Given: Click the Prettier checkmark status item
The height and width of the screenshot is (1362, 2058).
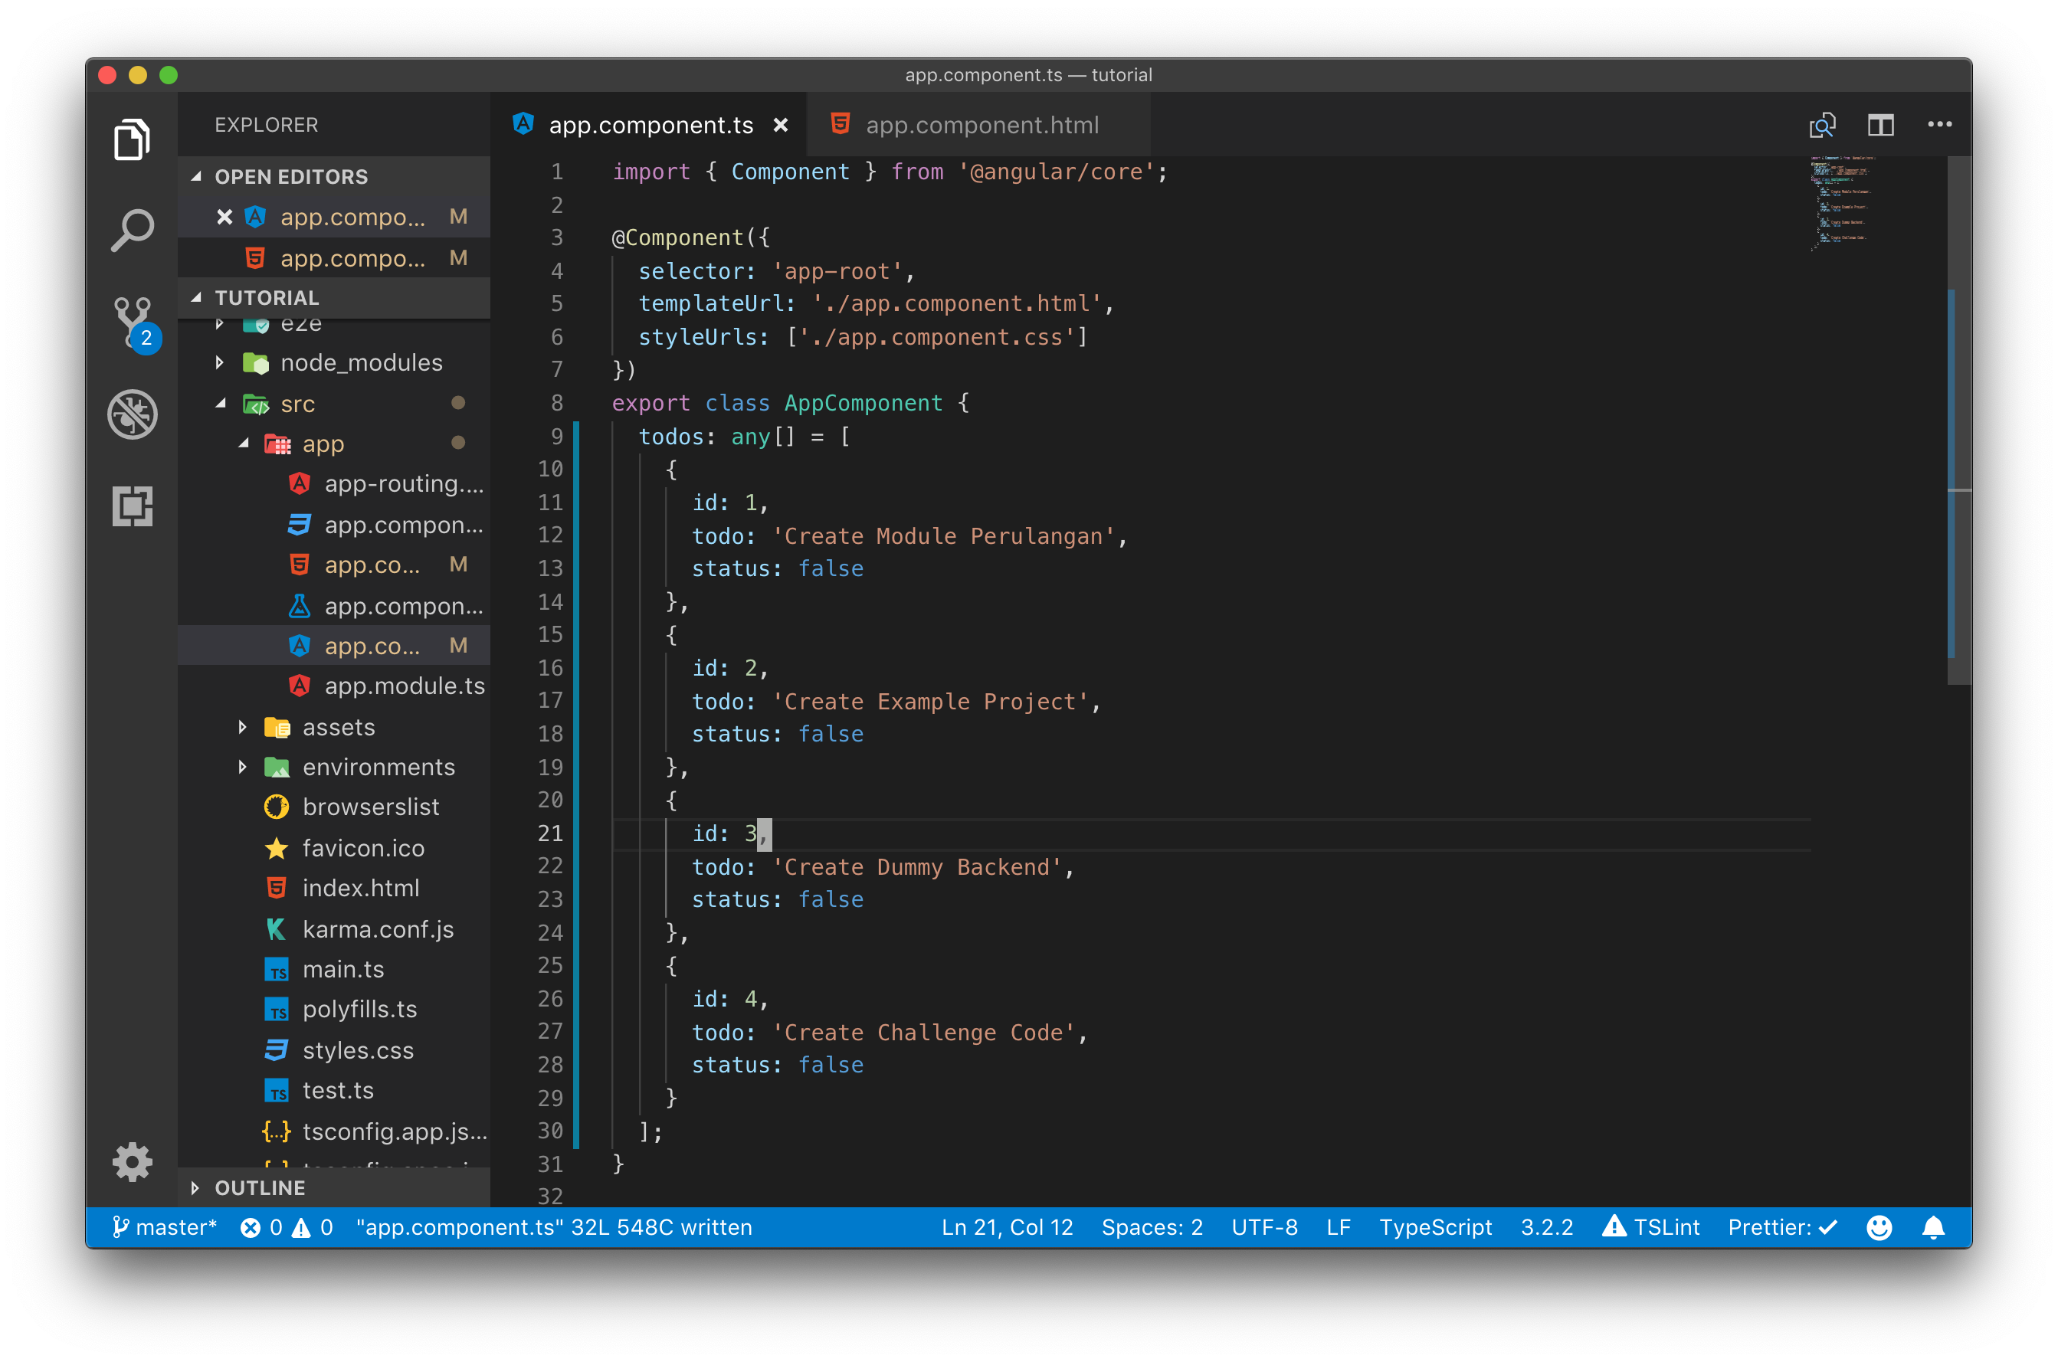Looking at the screenshot, I should coord(1781,1226).
